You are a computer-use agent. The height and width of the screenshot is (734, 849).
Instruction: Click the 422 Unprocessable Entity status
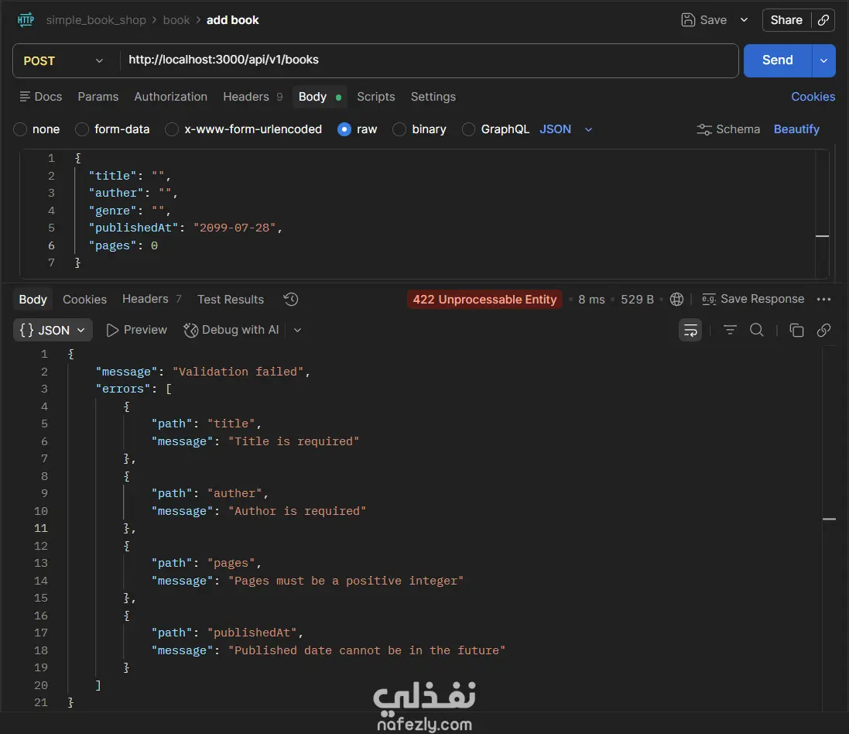pyautogui.click(x=484, y=299)
